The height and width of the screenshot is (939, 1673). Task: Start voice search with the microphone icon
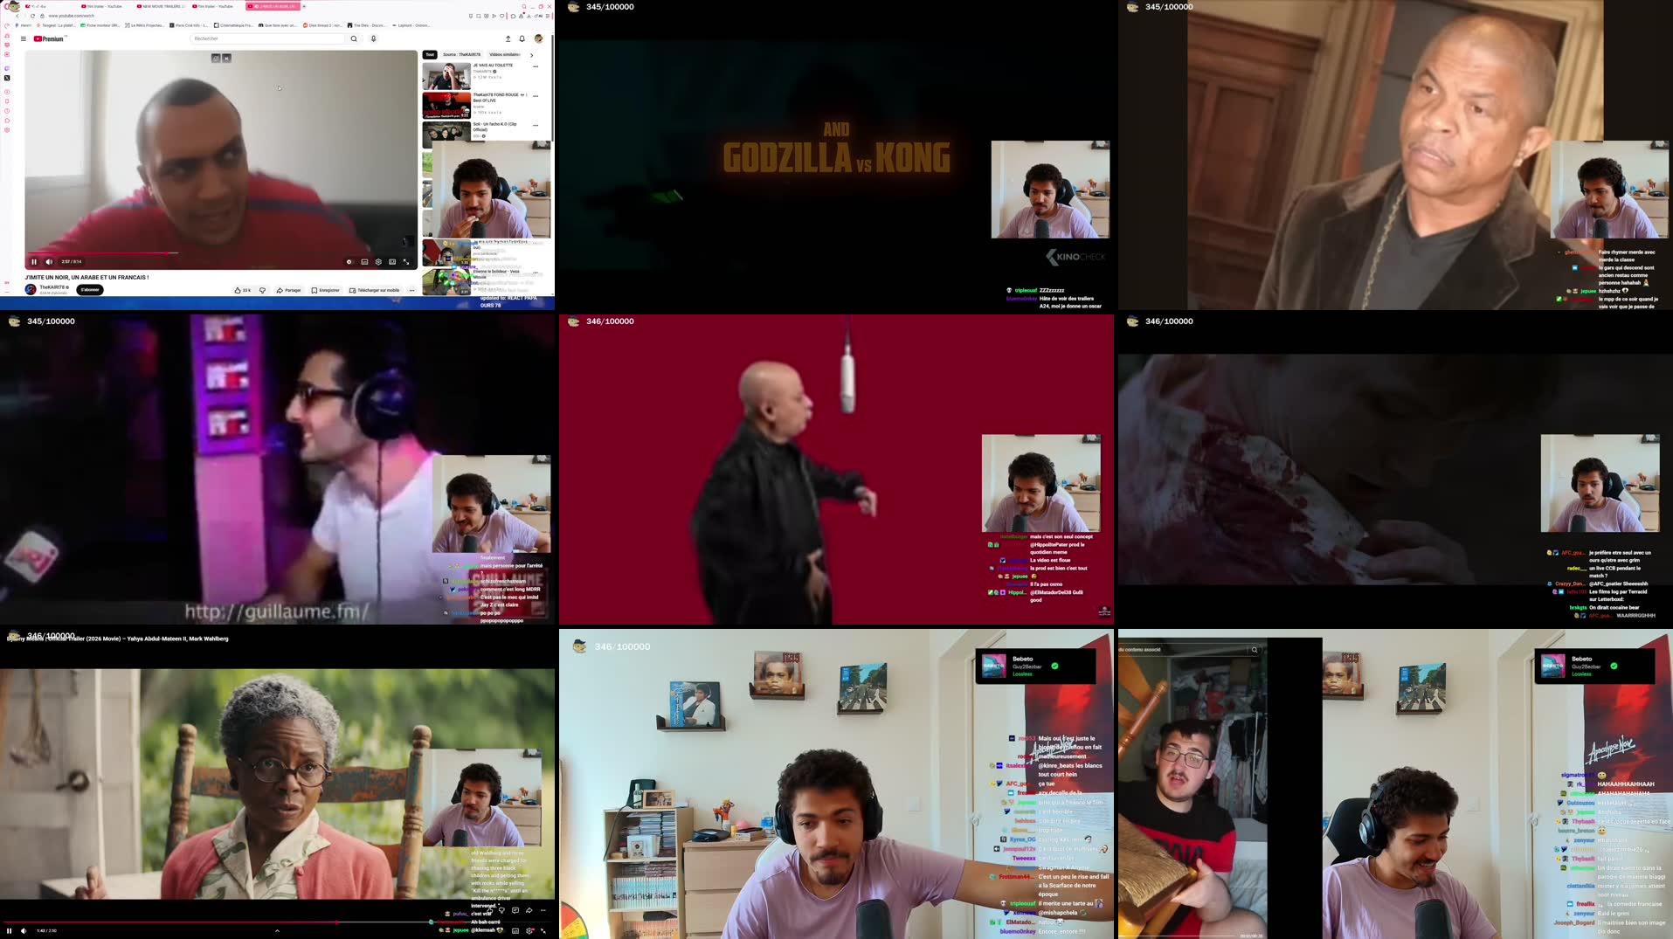click(373, 38)
